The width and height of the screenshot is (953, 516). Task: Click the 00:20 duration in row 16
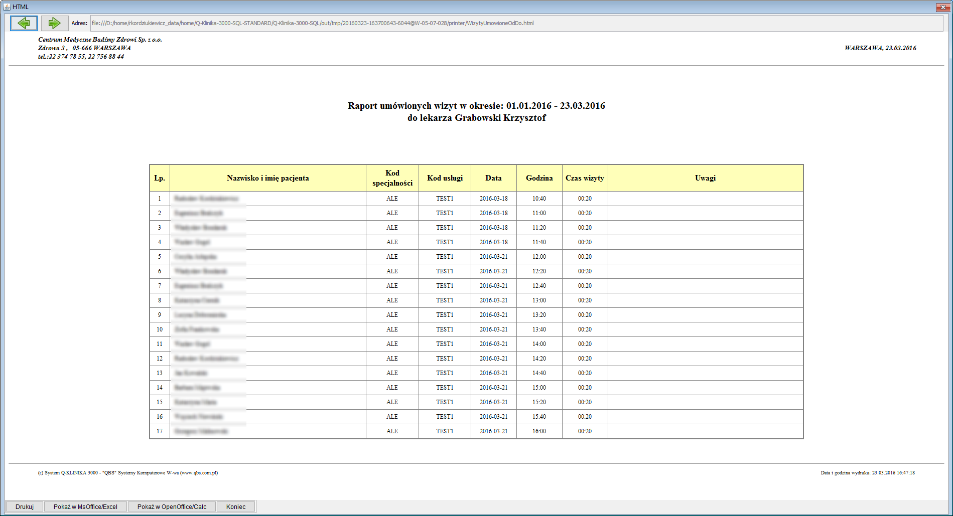(x=585, y=417)
